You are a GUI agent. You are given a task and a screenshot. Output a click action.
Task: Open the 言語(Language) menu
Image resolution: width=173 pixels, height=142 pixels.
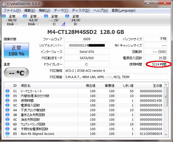pyautogui.click(x=124, y=11)
